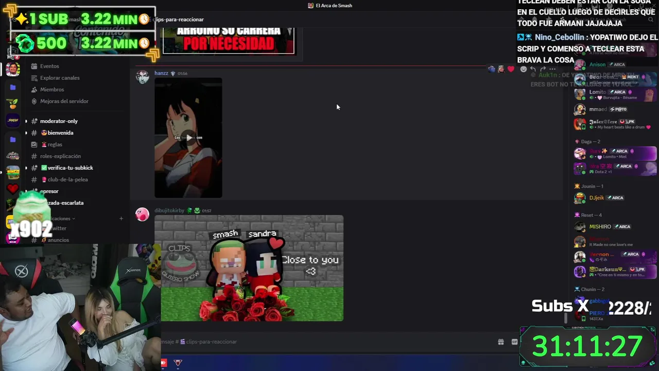This screenshot has height=371, width=659.
Task: Play hanzz's anime girl video clip
Action: click(188, 138)
